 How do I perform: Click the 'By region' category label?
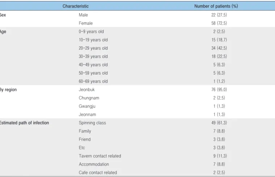[8, 90]
